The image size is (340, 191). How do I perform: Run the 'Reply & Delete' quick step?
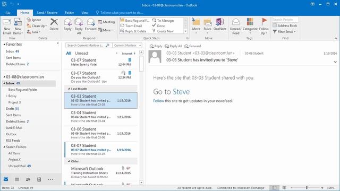click(133, 31)
